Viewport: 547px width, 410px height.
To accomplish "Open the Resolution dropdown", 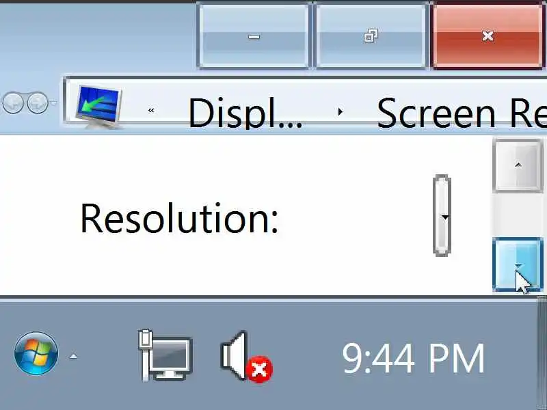I will 442,215.
